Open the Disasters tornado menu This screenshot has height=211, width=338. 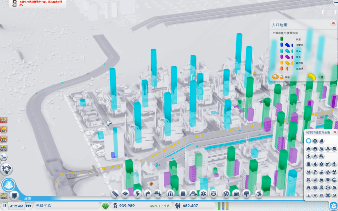coord(258,194)
